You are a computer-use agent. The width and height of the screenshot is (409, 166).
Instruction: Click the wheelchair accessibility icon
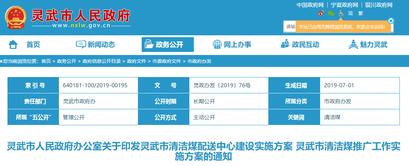[x=341, y=13]
